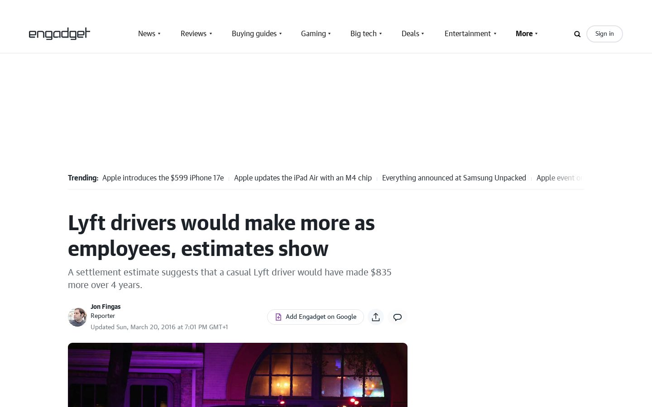
Task: Expand the Buying guides dropdown arrow
Action: pyautogui.click(x=280, y=33)
